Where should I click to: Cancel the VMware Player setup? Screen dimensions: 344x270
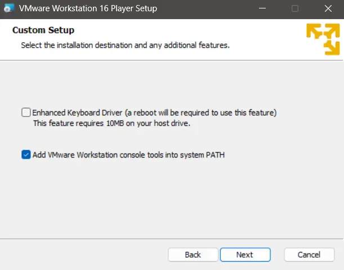309,255
